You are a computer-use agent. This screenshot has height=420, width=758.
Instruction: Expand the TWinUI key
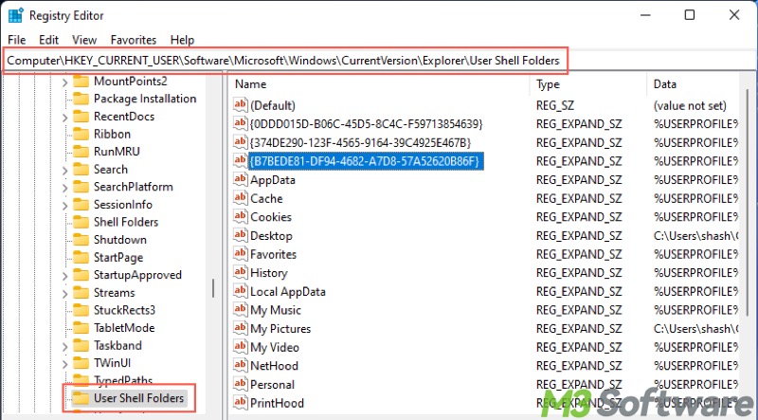tap(64, 364)
